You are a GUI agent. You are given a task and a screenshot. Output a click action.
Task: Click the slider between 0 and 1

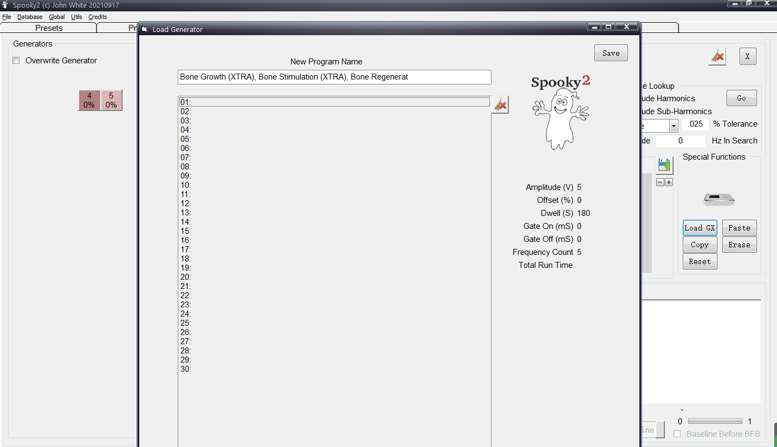tap(715, 422)
